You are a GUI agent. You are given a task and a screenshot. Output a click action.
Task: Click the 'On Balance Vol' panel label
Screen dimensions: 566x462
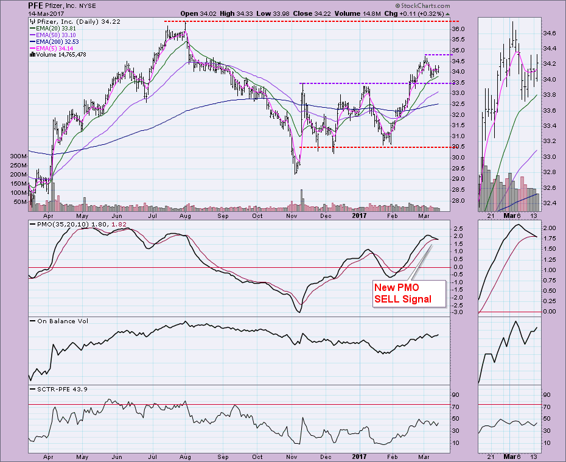click(x=63, y=321)
